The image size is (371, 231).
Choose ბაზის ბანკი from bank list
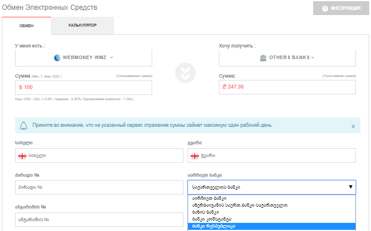271,212
